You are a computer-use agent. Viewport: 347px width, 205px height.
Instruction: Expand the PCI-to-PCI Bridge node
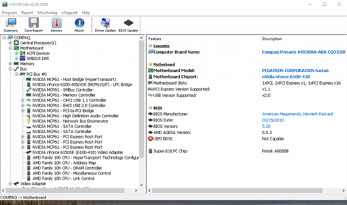[x=23, y=111]
